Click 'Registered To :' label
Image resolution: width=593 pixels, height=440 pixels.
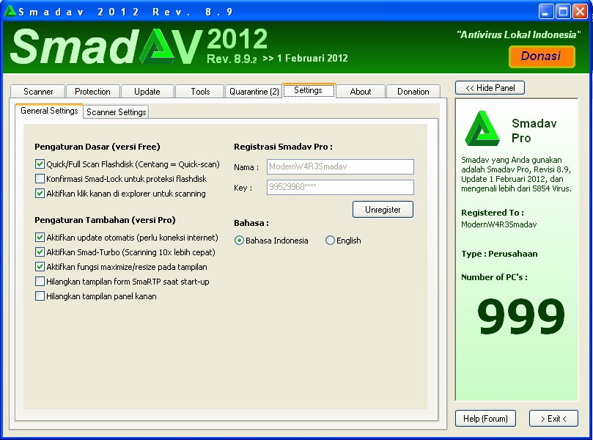[x=493, y=213]
